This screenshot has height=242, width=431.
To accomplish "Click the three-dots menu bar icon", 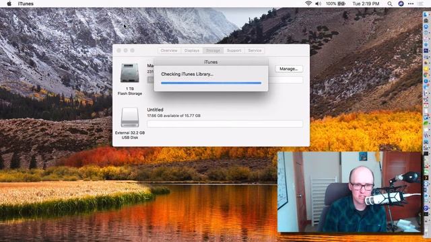I will click(x=411, y=3).
